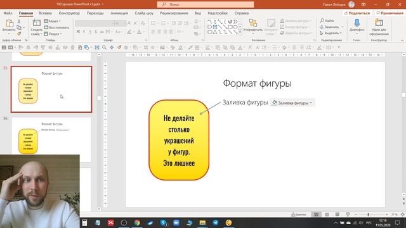Click the Arrange (Упорядочить) icon
The width and height of the screenshot is (406, 228).
[253, 23]
